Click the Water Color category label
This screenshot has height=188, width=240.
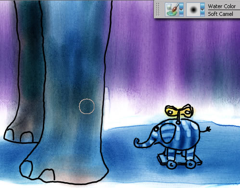click(x=222, y=6)
